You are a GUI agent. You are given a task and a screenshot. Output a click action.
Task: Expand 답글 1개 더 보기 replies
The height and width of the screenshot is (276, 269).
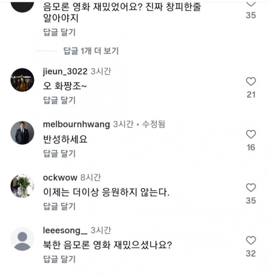coord(91,51)
